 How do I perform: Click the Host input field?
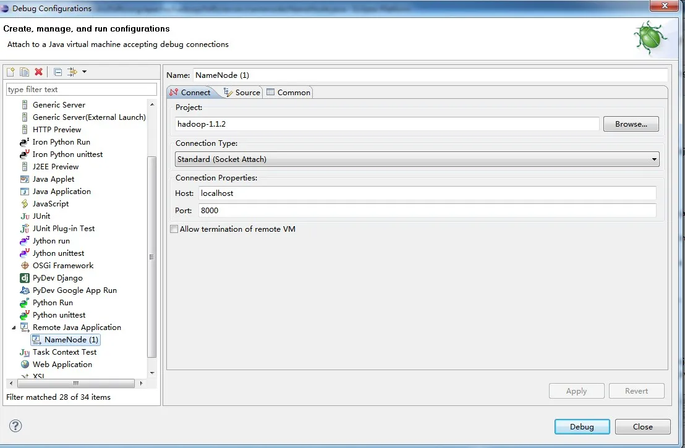point(427,193)
